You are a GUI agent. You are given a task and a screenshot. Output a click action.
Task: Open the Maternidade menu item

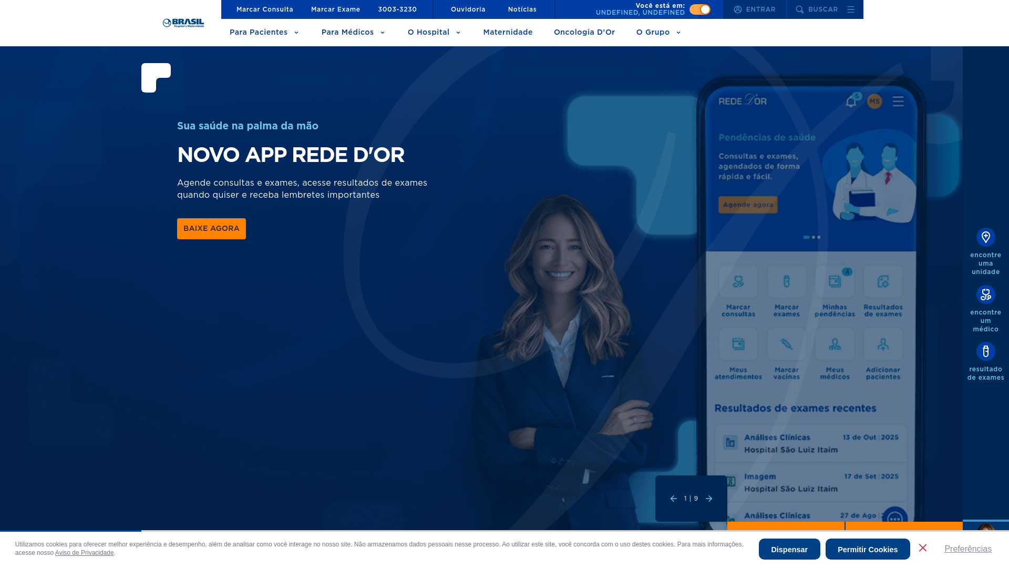click(x=508, y=32)
